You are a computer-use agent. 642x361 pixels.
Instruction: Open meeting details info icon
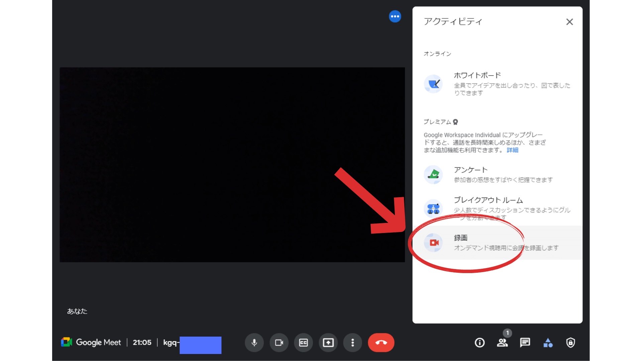(x=479, y=343)
